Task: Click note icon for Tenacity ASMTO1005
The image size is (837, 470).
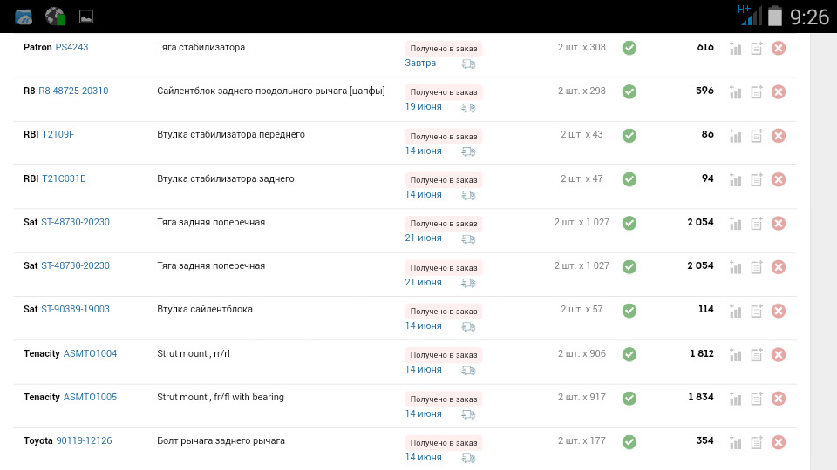Action: pos(757,398)
